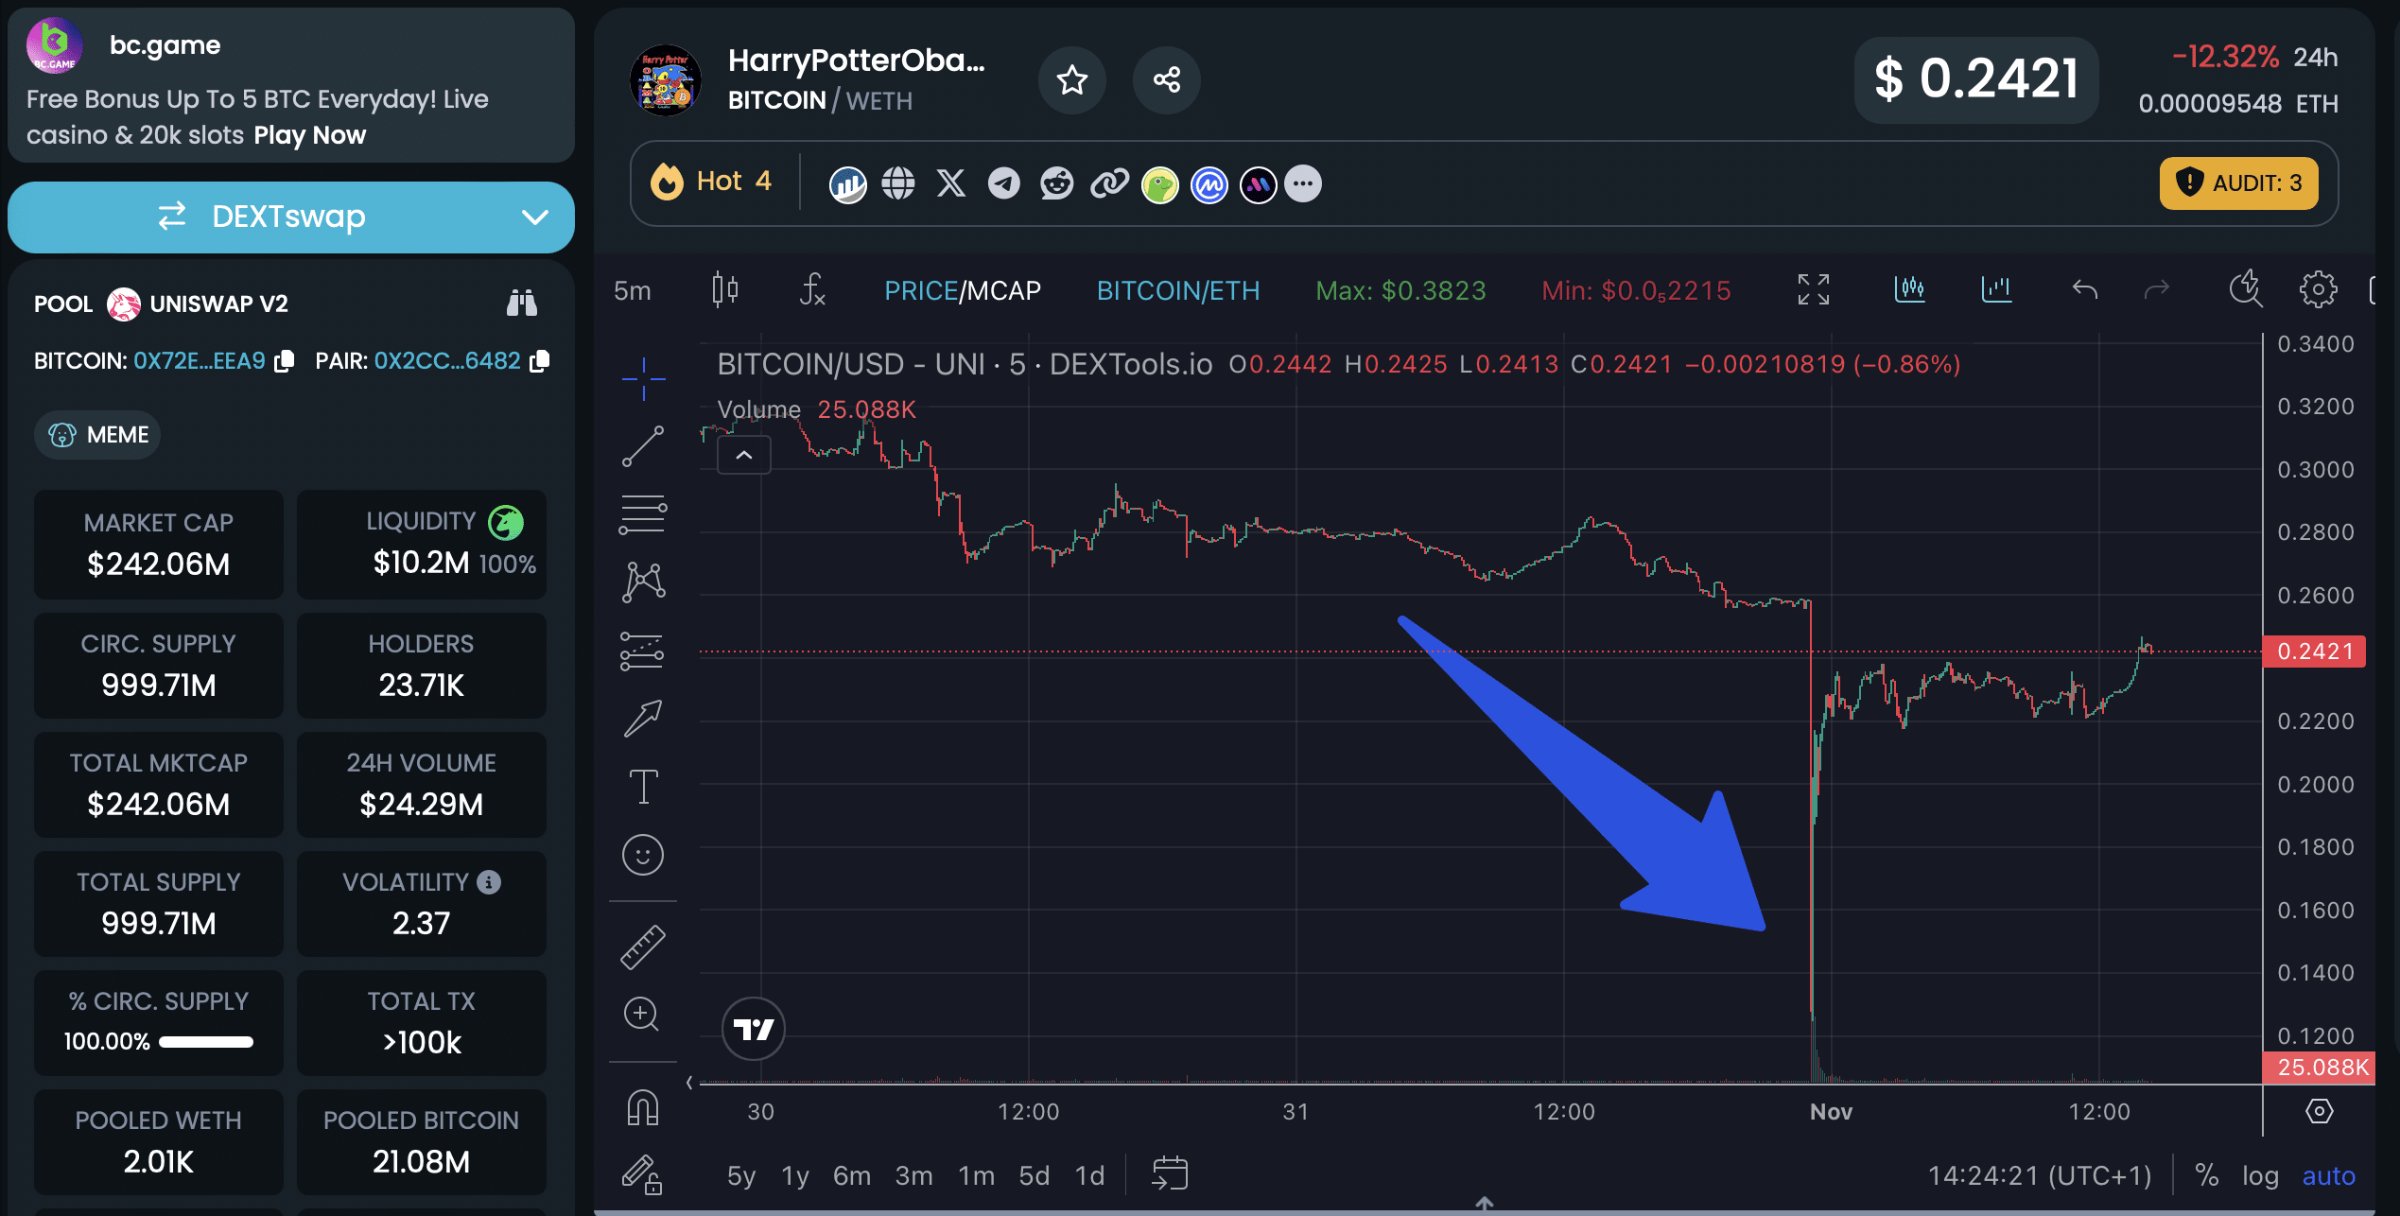Open the CoinGecko icon
Viewport: 2400px width, 1216px height.
(x=1160, y=184)
